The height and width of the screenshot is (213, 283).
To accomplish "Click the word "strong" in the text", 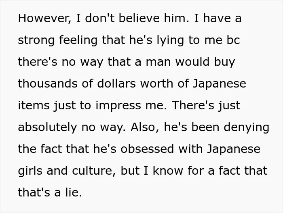I will [x=36, y=40].
